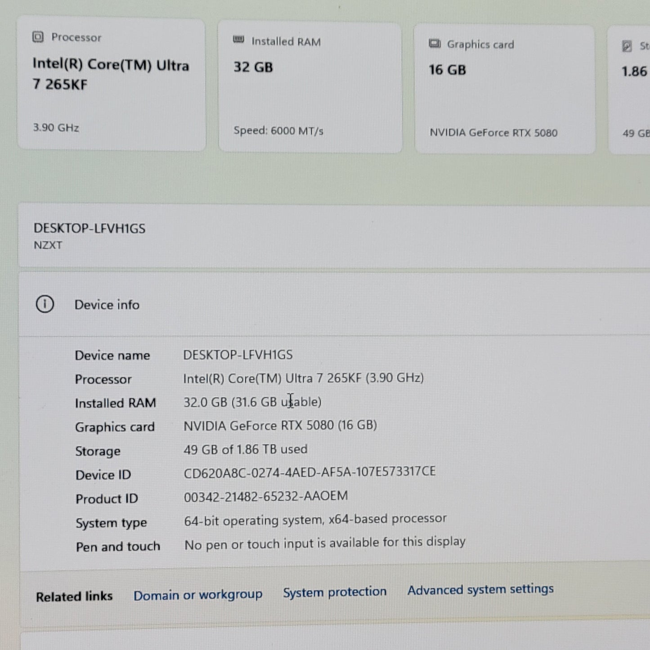
Task: Click processor value 'Intel(R) Core(TM) Ultra 7 265KF (3.90 GHz)'
Action: point(304,378)
